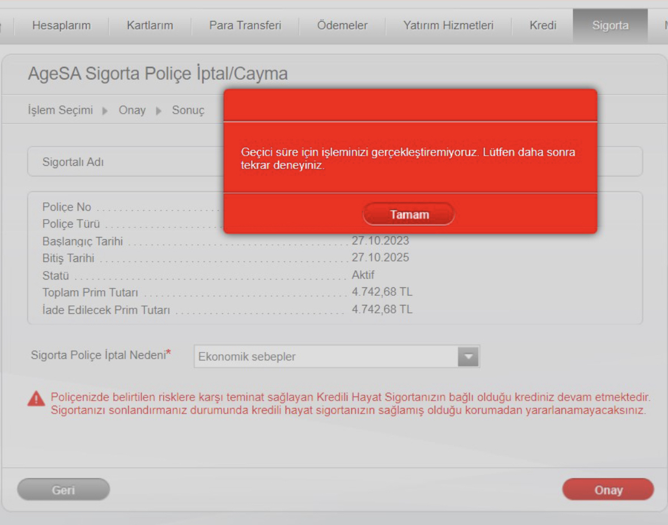This screenshot has width=668, height=525.
Task: Open the Ödemeler menu
Action: point(342,25)
